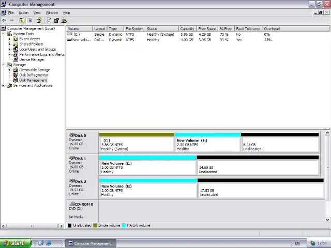Click the Disk 2 drive icon
331x248 pixels.
point(72,181)
